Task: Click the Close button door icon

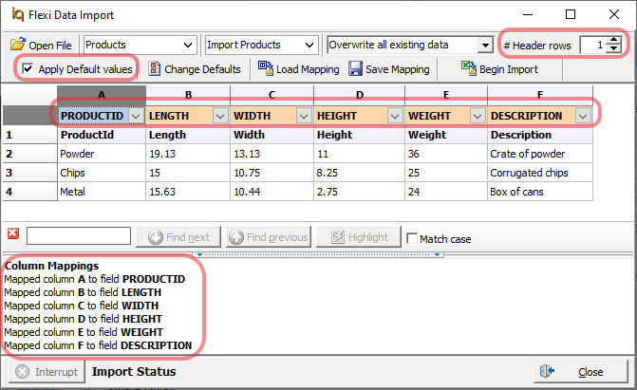Action: [547, 371]
